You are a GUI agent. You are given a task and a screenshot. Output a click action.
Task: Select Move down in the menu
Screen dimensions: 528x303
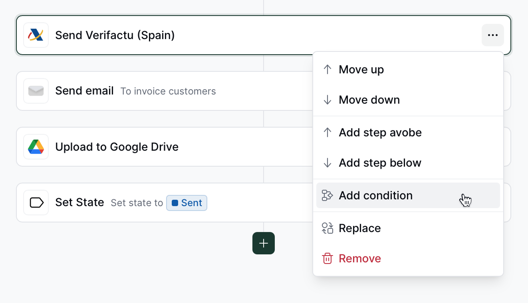369,100
